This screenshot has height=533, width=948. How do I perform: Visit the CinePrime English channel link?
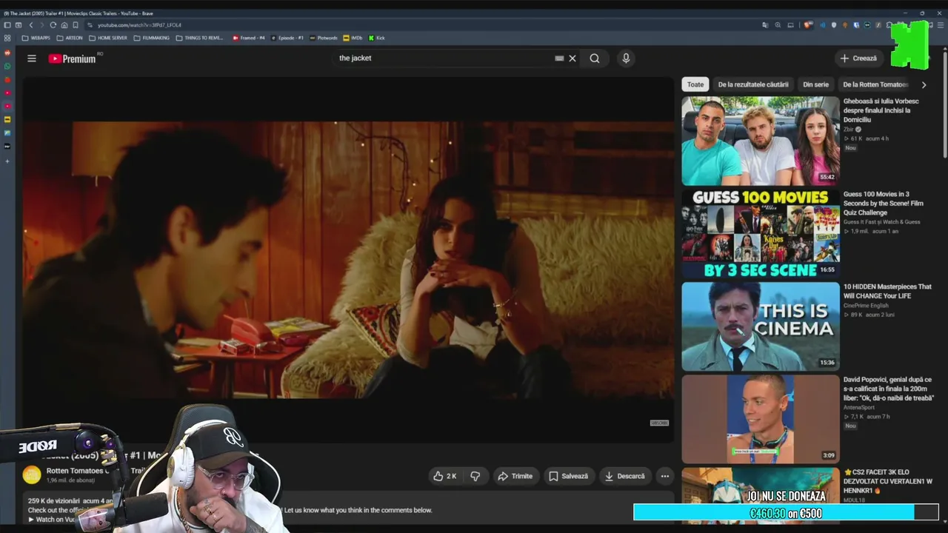point(866,306)
